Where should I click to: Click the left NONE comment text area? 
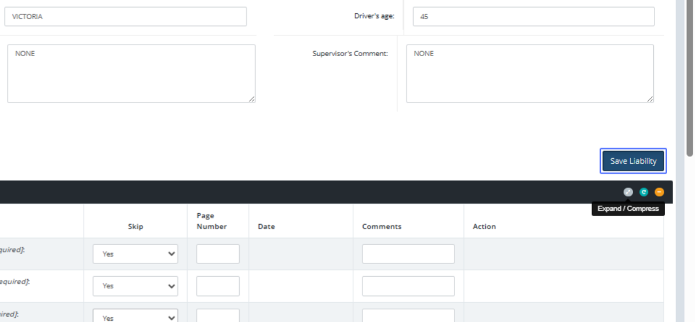131,74
